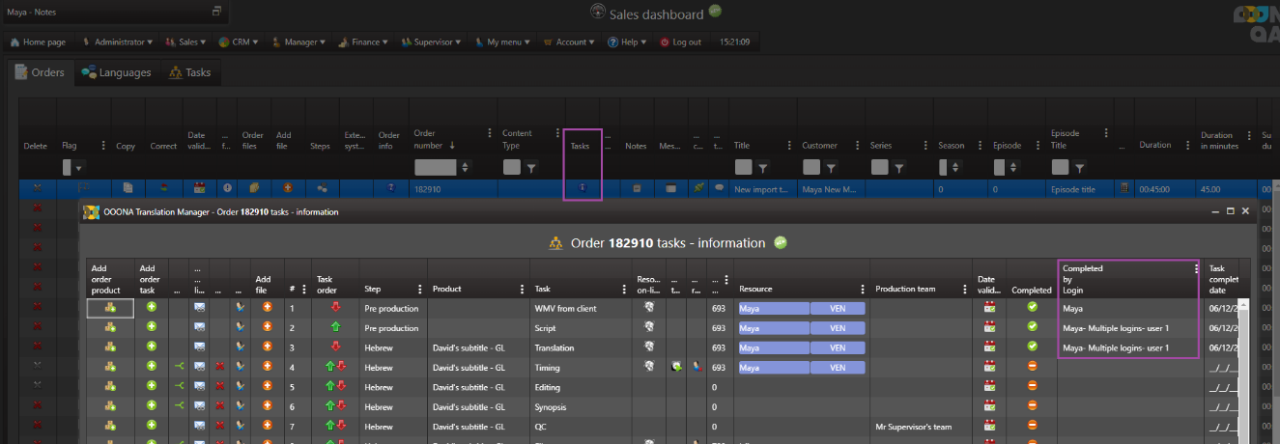Mark the QC task as completed
The image size is (1280, 444).
(x=1032, y=425)
